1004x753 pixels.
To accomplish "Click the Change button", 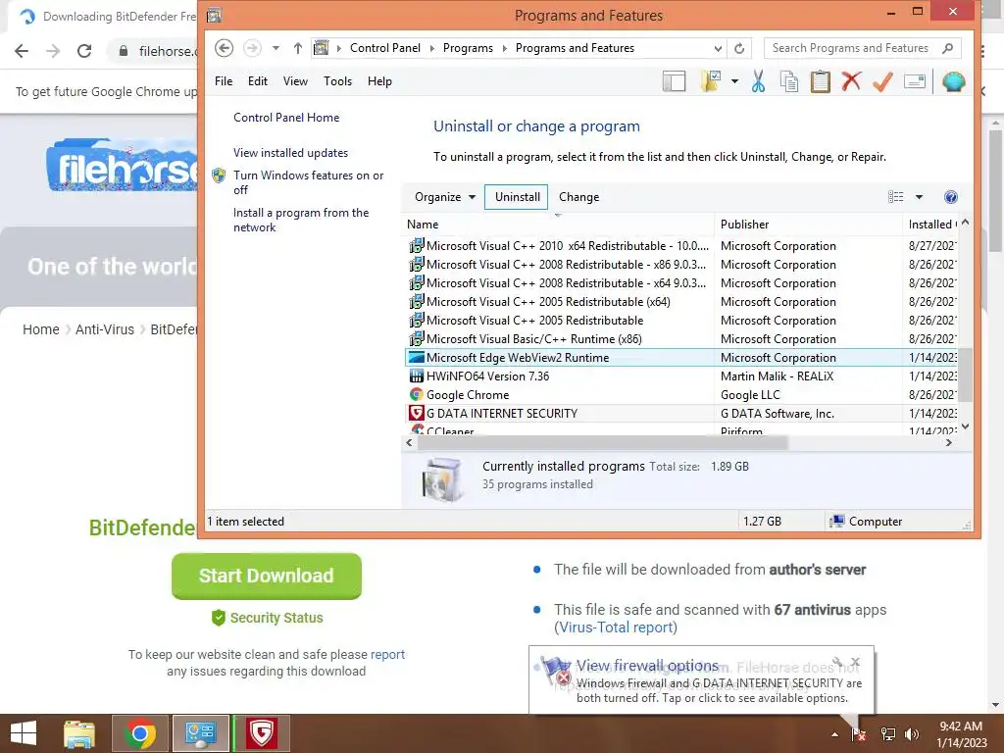I will (578, 196).
